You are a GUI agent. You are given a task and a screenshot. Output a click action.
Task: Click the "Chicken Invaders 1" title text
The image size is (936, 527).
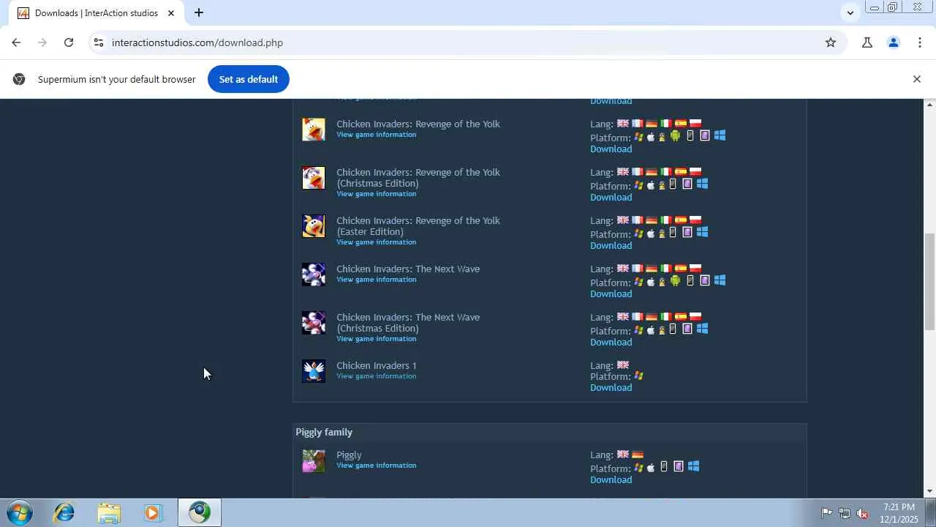point(377,365)
